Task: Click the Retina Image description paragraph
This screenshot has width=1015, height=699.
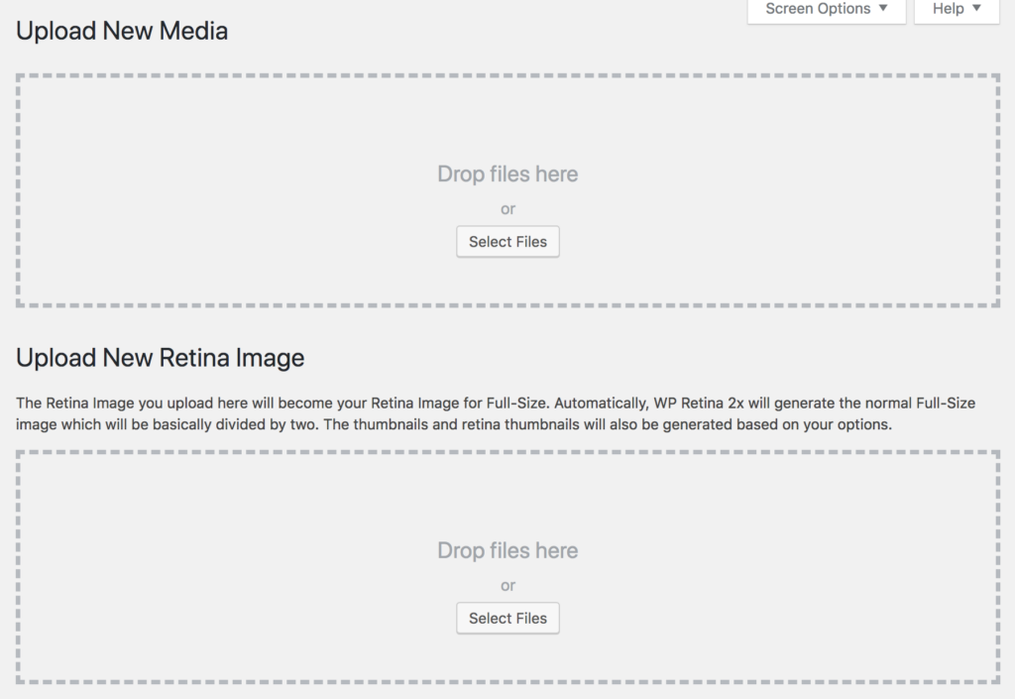Action: coord(496,413)
